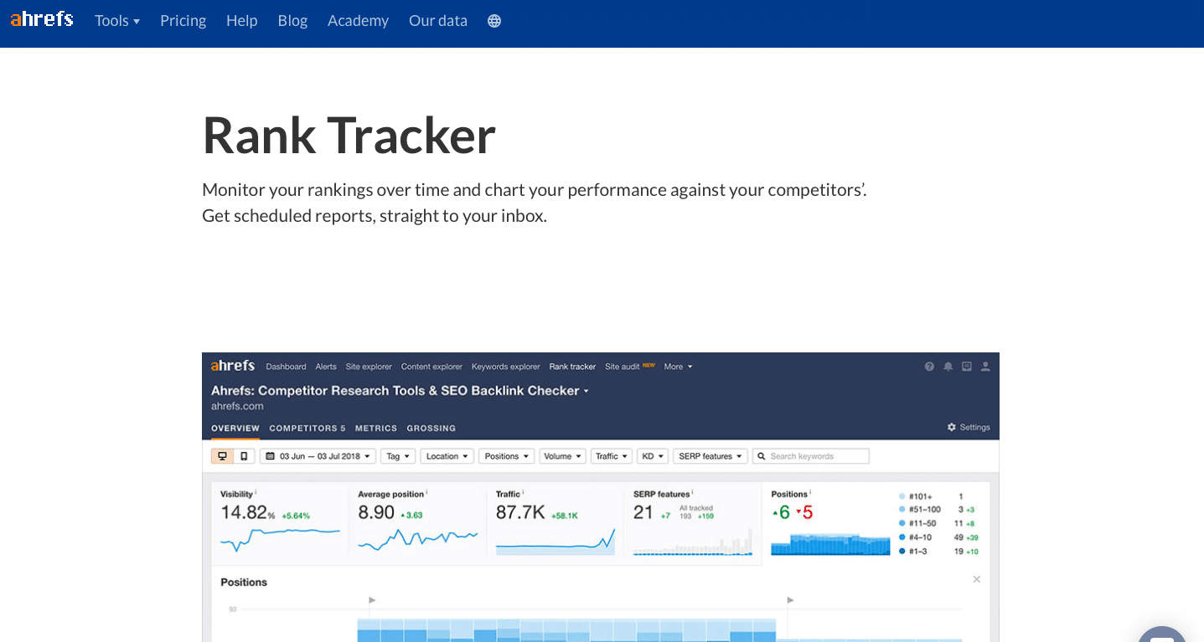This screenshot has width=1204, height=642.
Task: Go to Keywords explorer
Action: (x=505, y=367)
